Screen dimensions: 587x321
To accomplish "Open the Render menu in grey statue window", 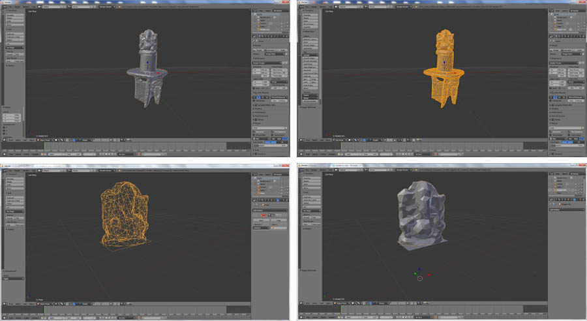I will click(x=17, y=7).
